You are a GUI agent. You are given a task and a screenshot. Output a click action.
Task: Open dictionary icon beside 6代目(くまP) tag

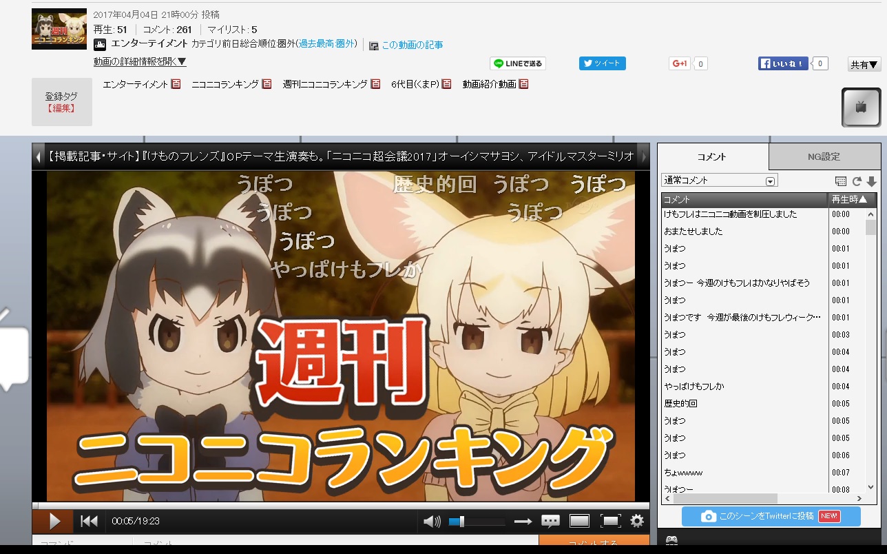[446, 84]
